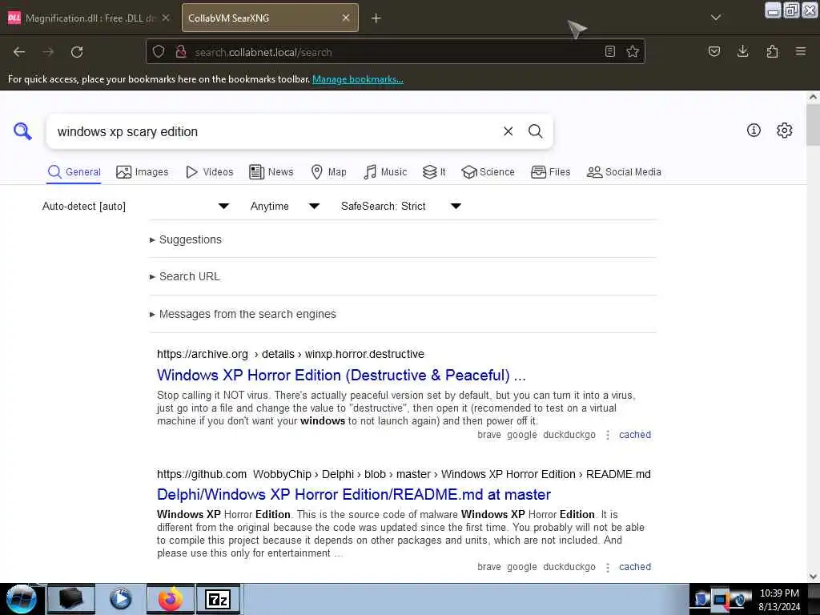Click the SearXNG magnifier logo
820x615 pixels.
pos(22,131)
